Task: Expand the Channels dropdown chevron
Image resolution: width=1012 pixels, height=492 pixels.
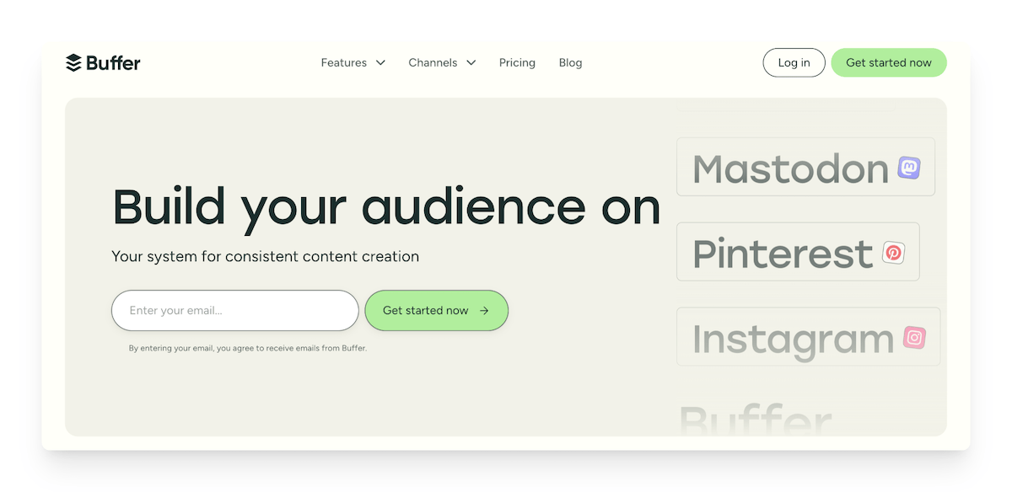Action: click(x=471, y=63)
